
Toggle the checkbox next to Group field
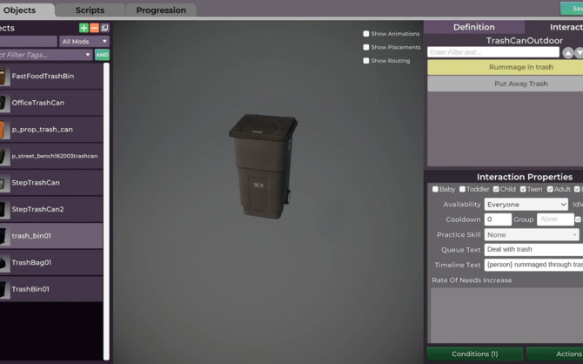(578, 219)
